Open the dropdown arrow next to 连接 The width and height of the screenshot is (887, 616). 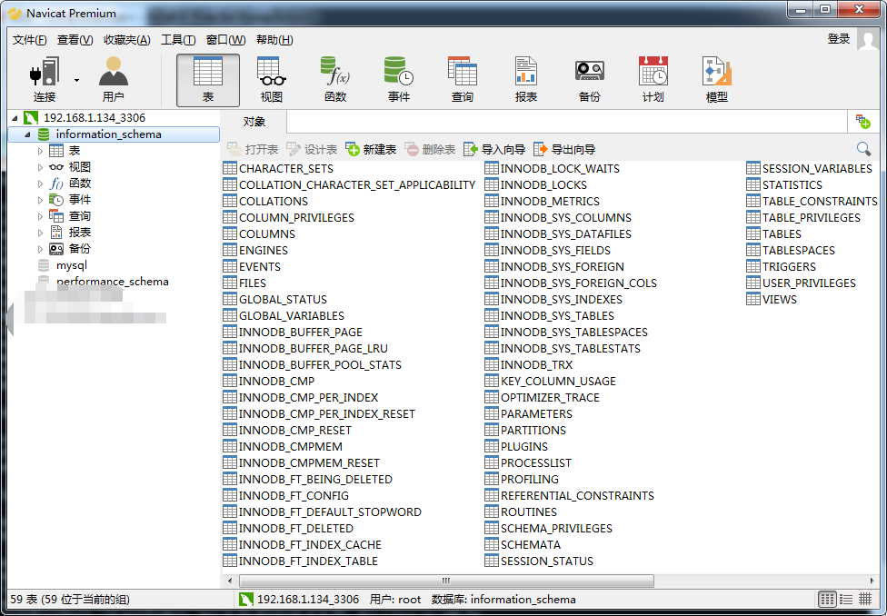(x=77, y=80)
